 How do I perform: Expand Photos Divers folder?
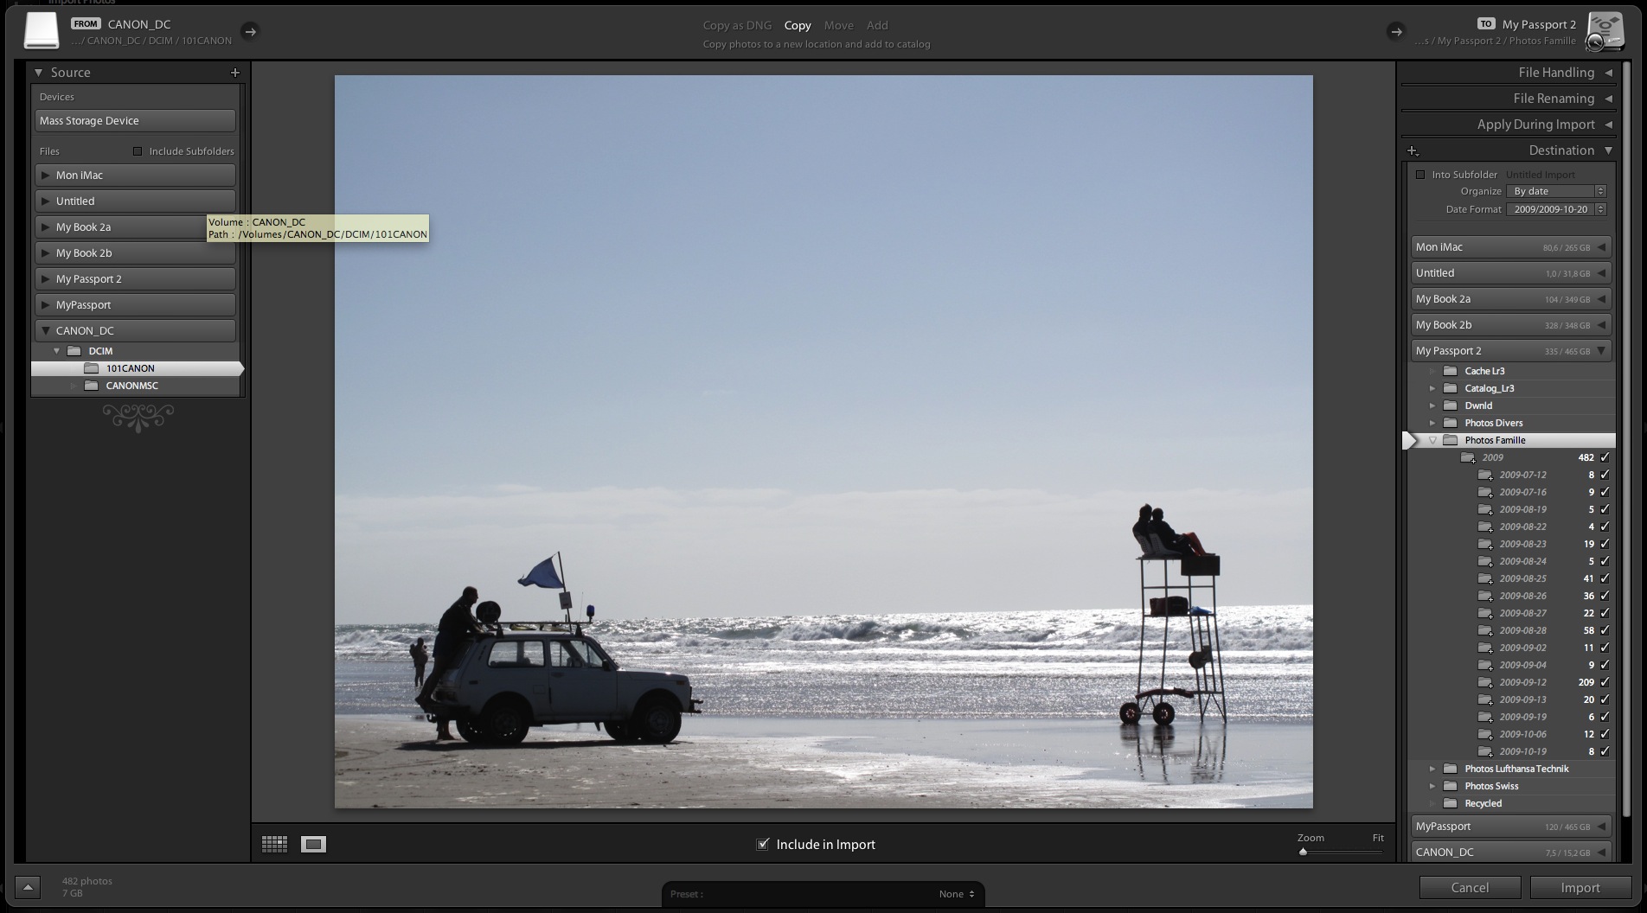(1432, 423)
